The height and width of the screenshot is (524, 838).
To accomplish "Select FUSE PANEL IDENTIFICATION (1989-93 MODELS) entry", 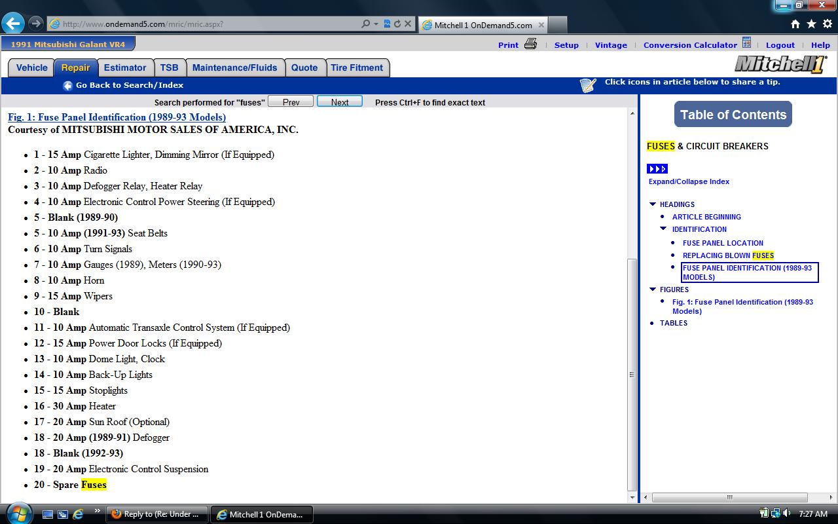I will point(750,272).
